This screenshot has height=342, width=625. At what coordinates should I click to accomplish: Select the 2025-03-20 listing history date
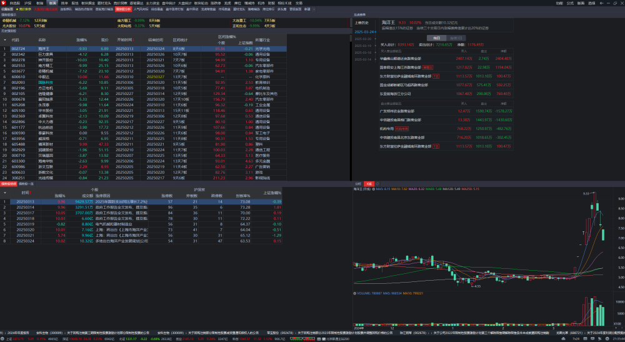coord(362,39)
